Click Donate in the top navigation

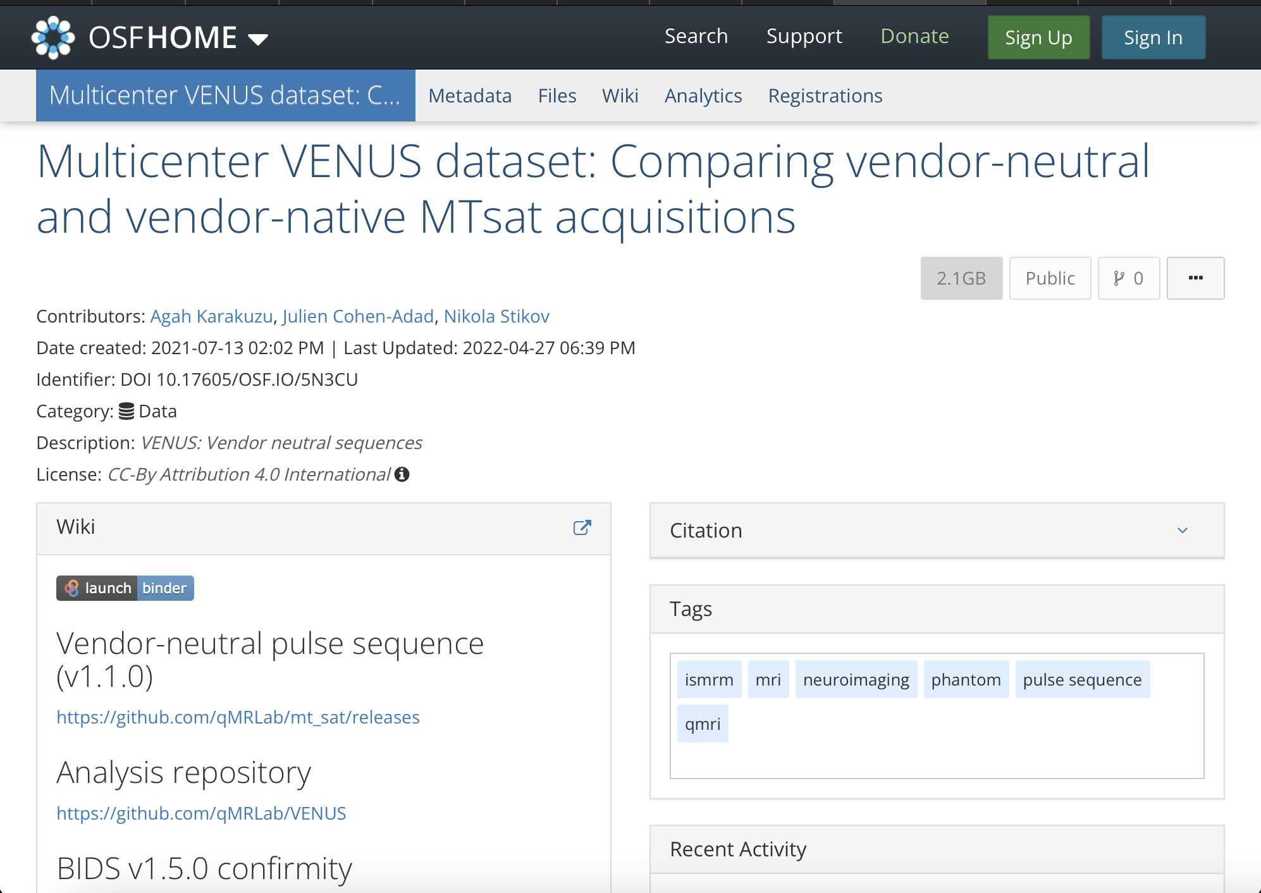(914, 36)
